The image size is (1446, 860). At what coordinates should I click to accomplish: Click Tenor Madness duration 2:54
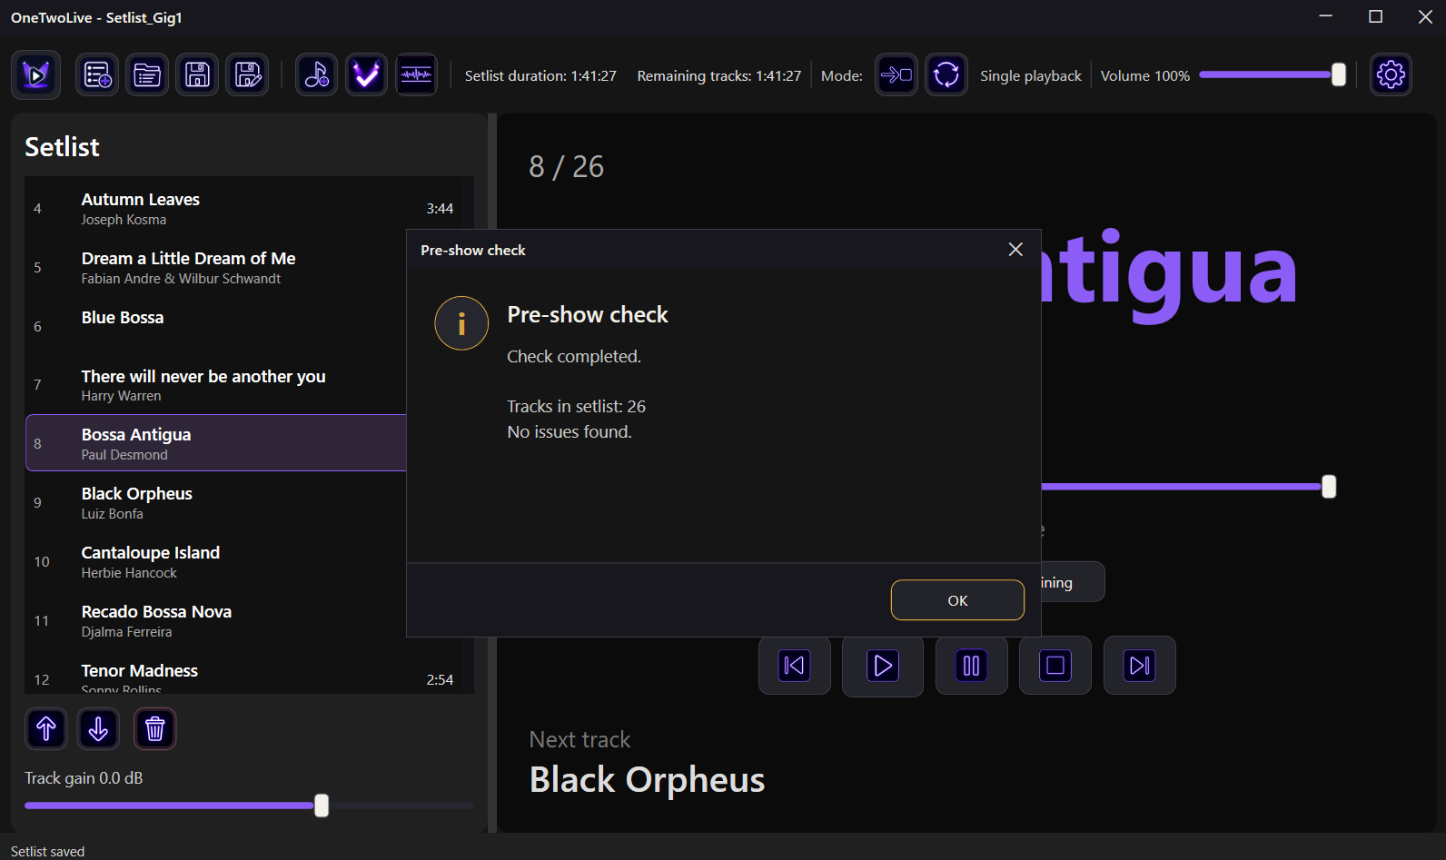[440, 680]
